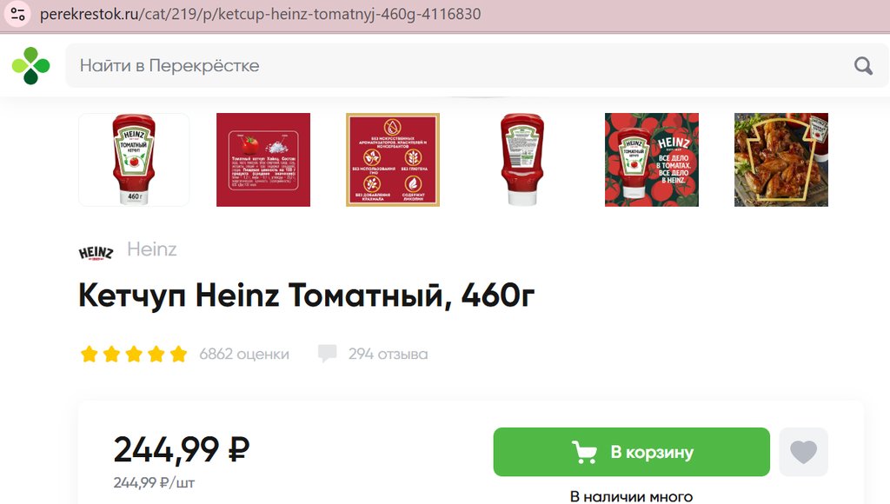Click the Perekrestok clover logo

[x=30, y=66]
